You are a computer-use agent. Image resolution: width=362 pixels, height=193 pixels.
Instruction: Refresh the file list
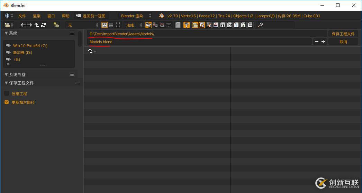click(x=44, y=25)
